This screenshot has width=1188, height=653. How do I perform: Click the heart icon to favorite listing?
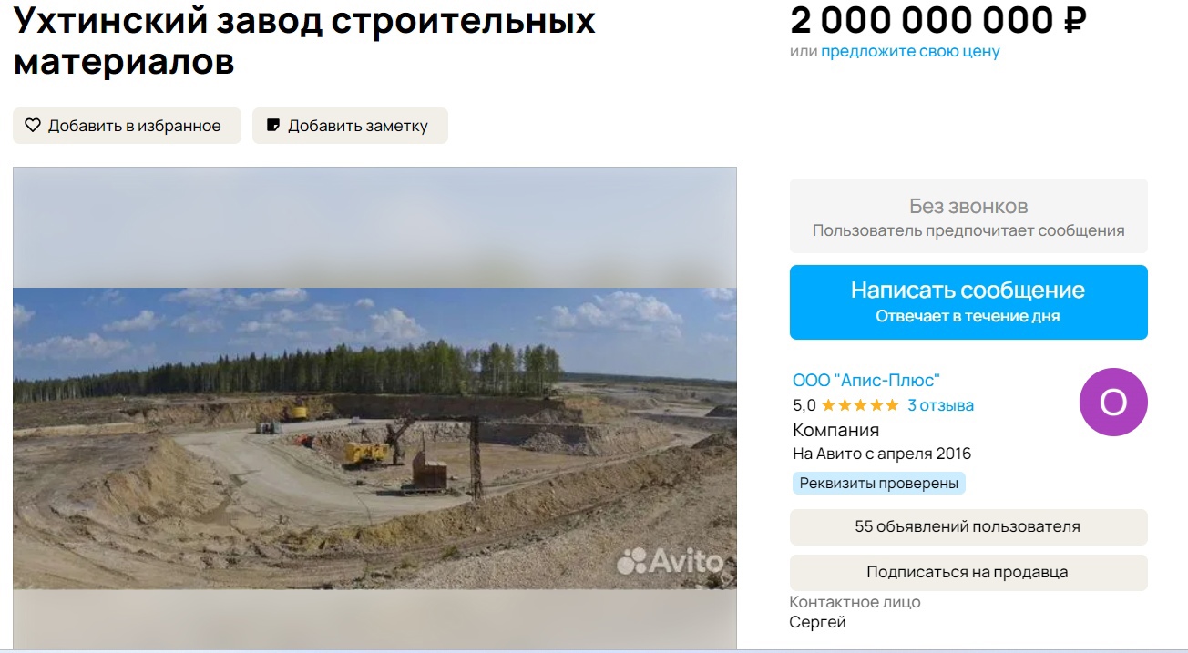click(x=33, y=126)
